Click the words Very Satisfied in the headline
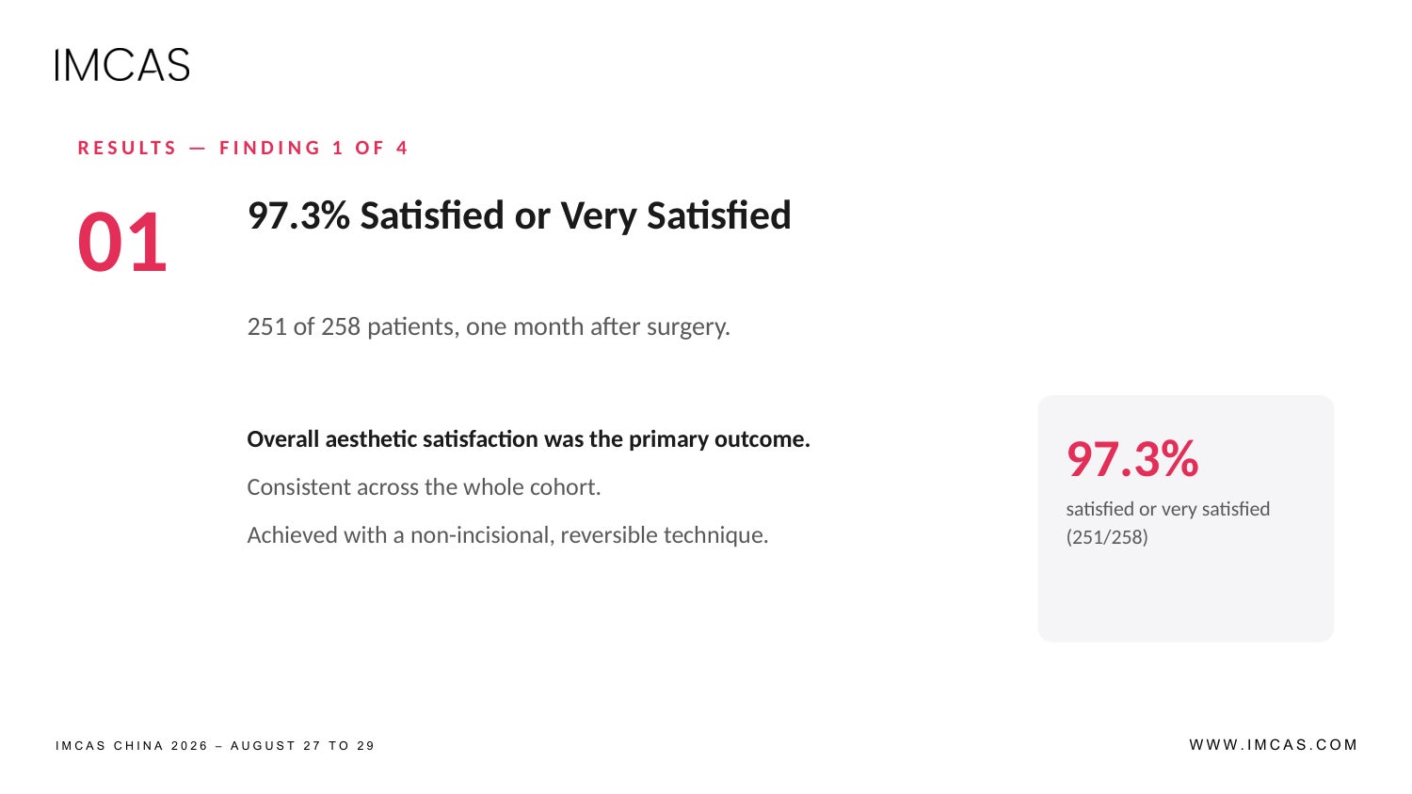The image size is (1412, 794). pos(676,216)
